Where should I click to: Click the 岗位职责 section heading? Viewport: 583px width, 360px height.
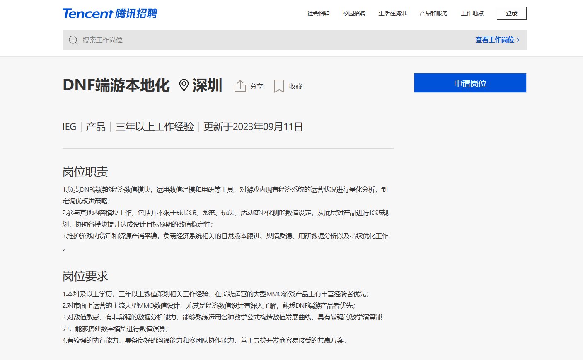click(x=85, y=172)
